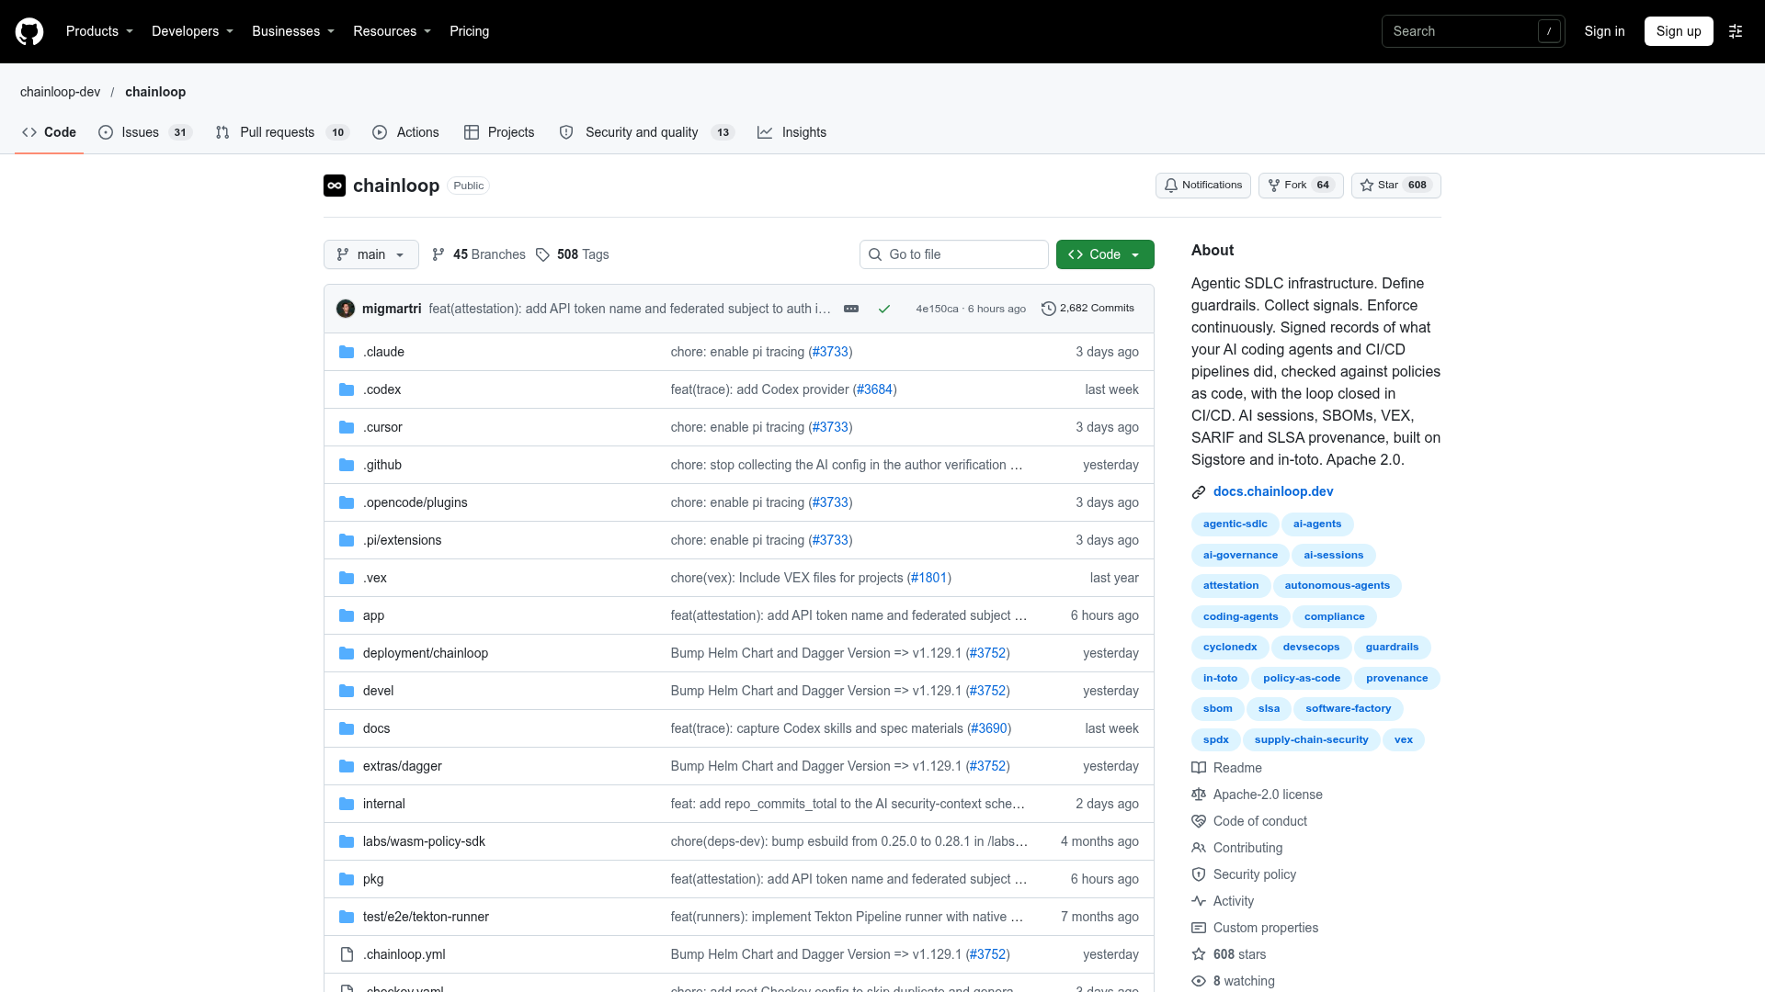Viewport: 1765px width, 992px height.
Task: Select the agentic-sdlc topic tag
Action: [x=1235, y=524]
